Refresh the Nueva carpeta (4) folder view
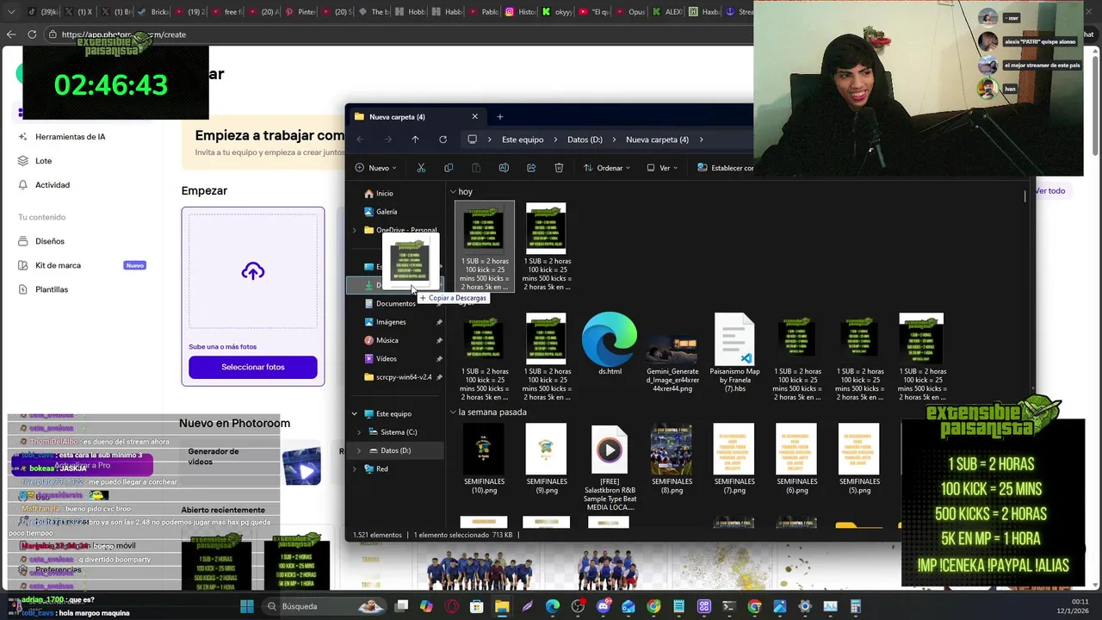The image size is (1102, 620). [443, 139]
